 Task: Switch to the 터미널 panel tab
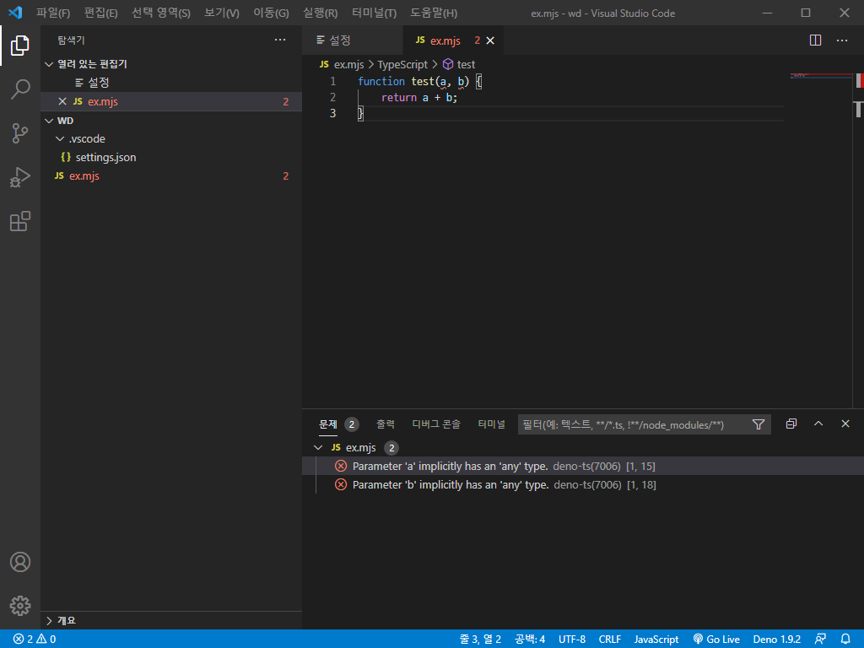pyautogui.click(x=491, y=424)
